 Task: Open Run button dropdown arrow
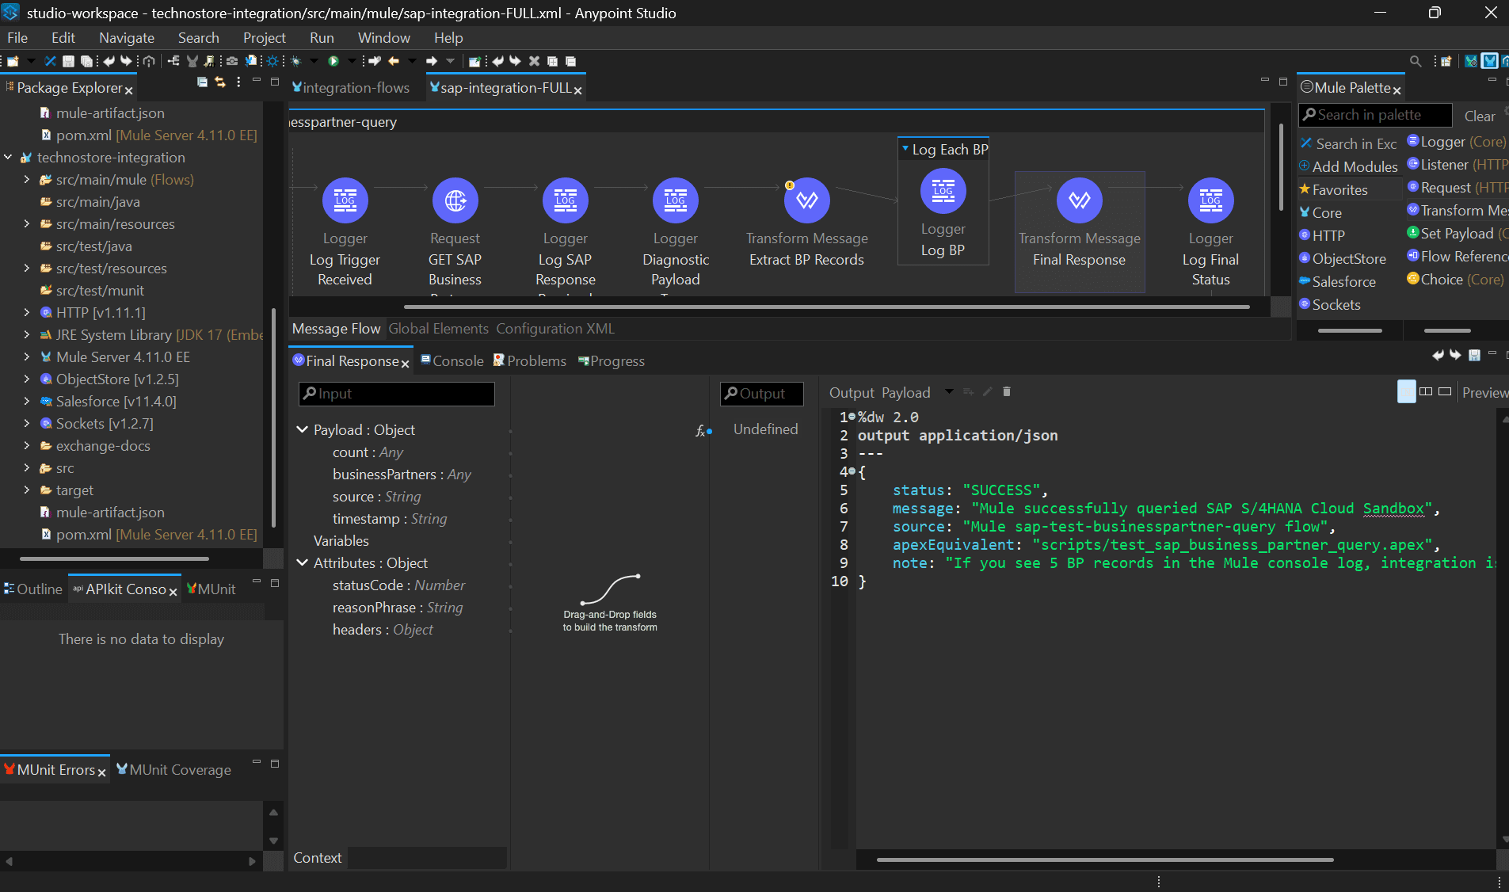coord(351,61)
